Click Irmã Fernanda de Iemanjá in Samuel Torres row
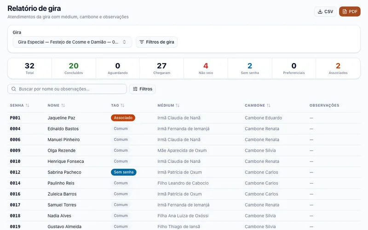368x230 pixels. [x=183, y=205]
